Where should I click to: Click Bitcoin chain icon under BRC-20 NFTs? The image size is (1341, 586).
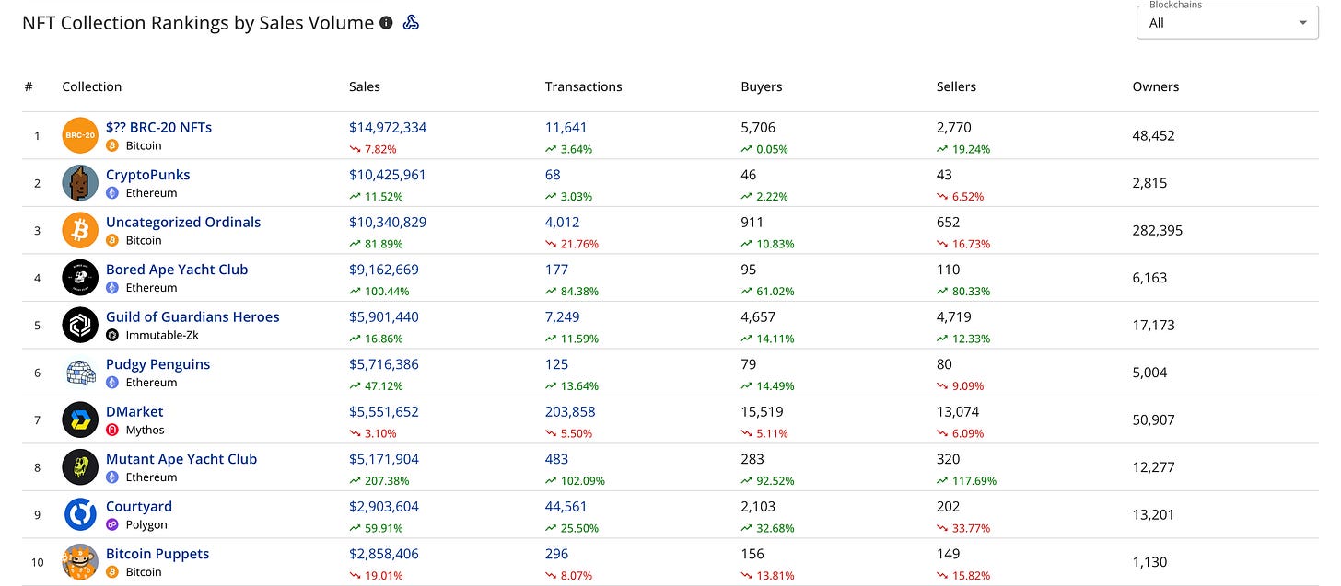pyautogui.click(x=112, y=145)
